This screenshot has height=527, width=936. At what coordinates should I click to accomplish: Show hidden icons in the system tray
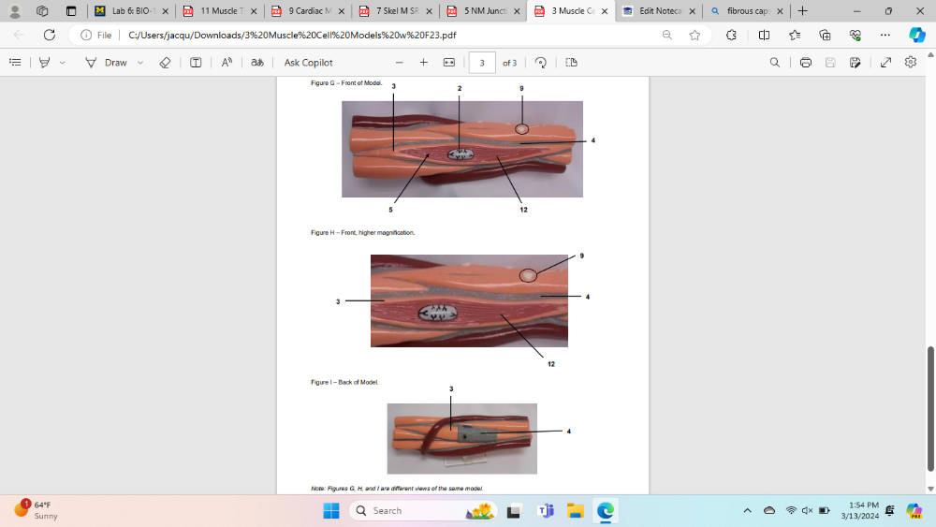tap(746, 511)
